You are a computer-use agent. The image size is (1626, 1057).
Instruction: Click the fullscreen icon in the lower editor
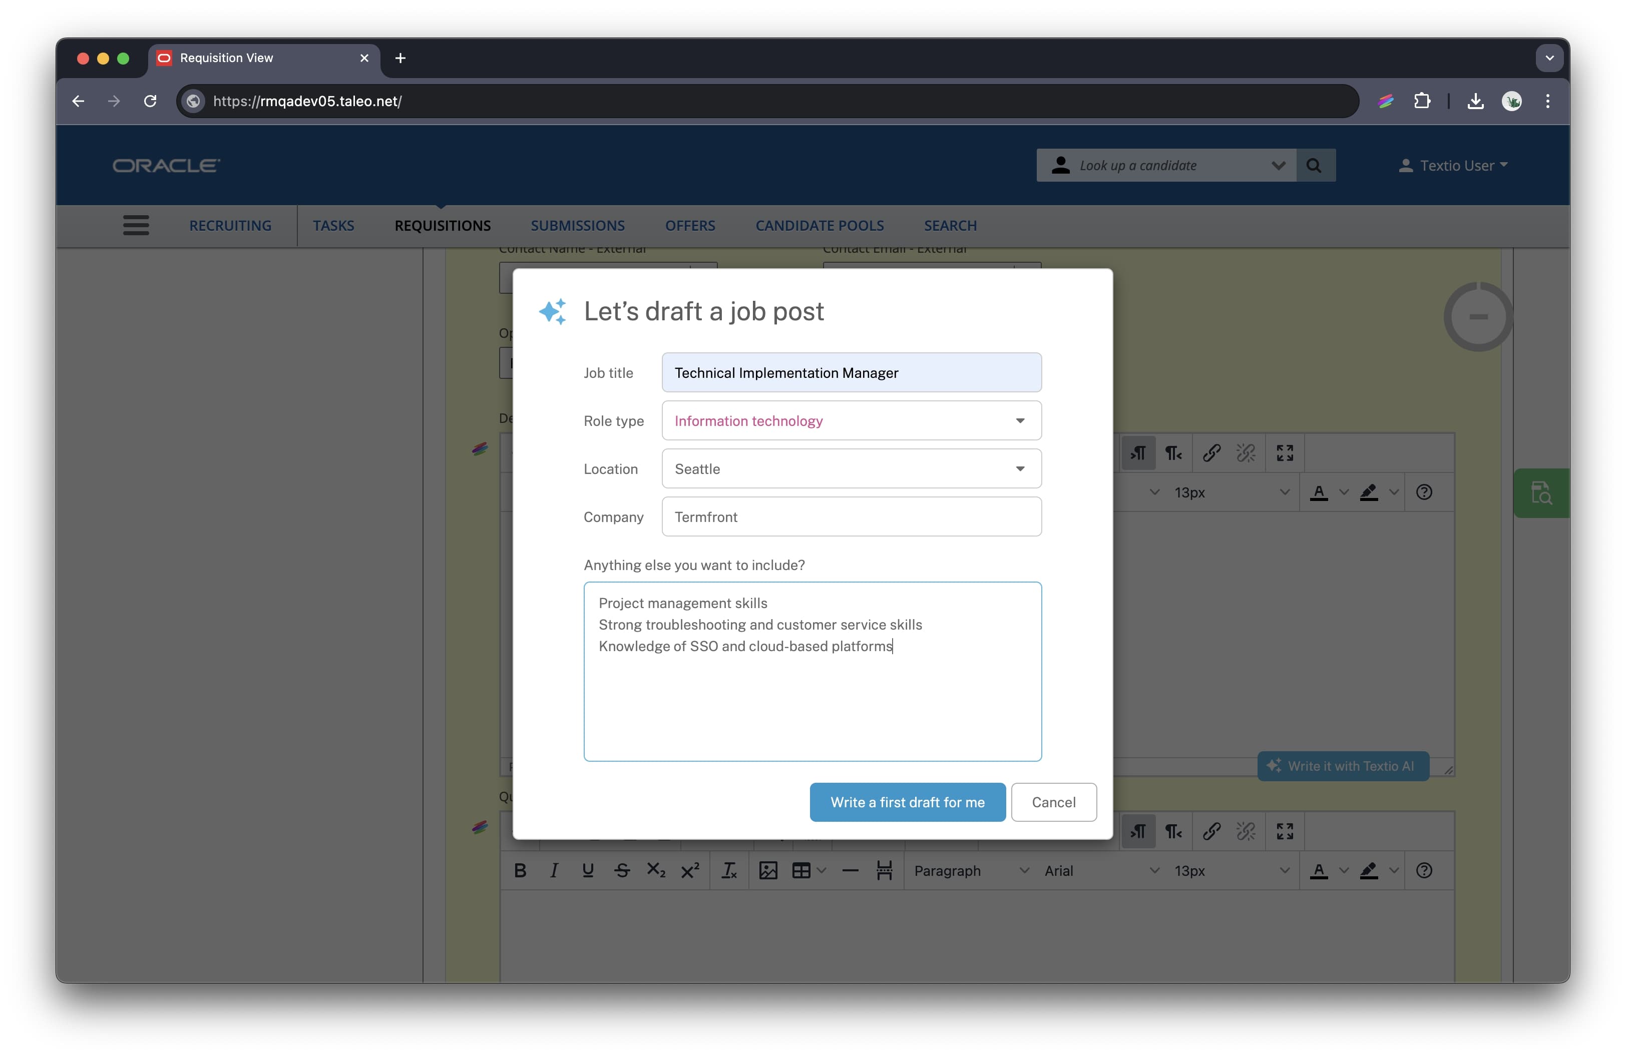coord(1285,831)
